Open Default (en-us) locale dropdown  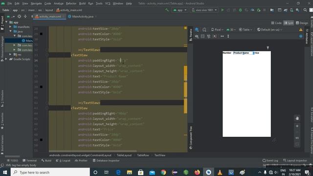click(x=269, y=29)
